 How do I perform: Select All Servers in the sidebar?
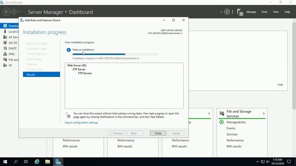[9, 37]
